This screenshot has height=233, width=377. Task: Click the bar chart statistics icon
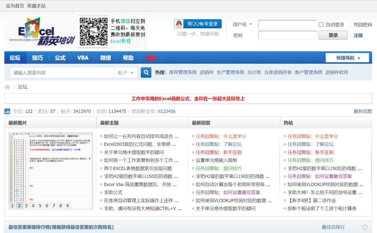point(7,111)
